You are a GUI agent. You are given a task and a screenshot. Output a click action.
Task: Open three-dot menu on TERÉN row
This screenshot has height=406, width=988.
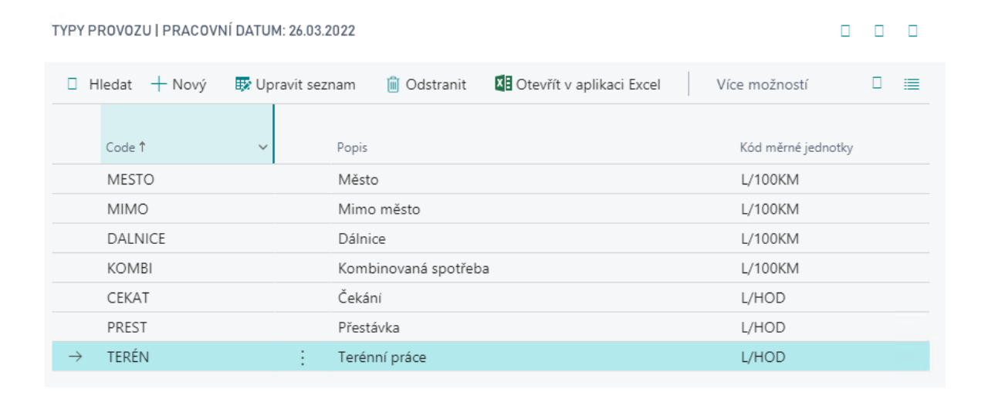303,357
